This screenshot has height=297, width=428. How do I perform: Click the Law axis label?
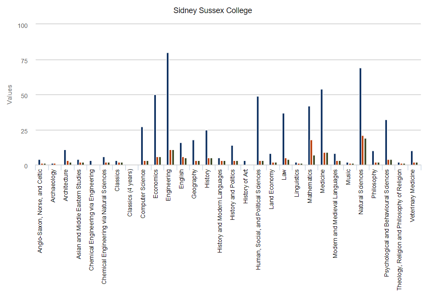tap(284, 174)
